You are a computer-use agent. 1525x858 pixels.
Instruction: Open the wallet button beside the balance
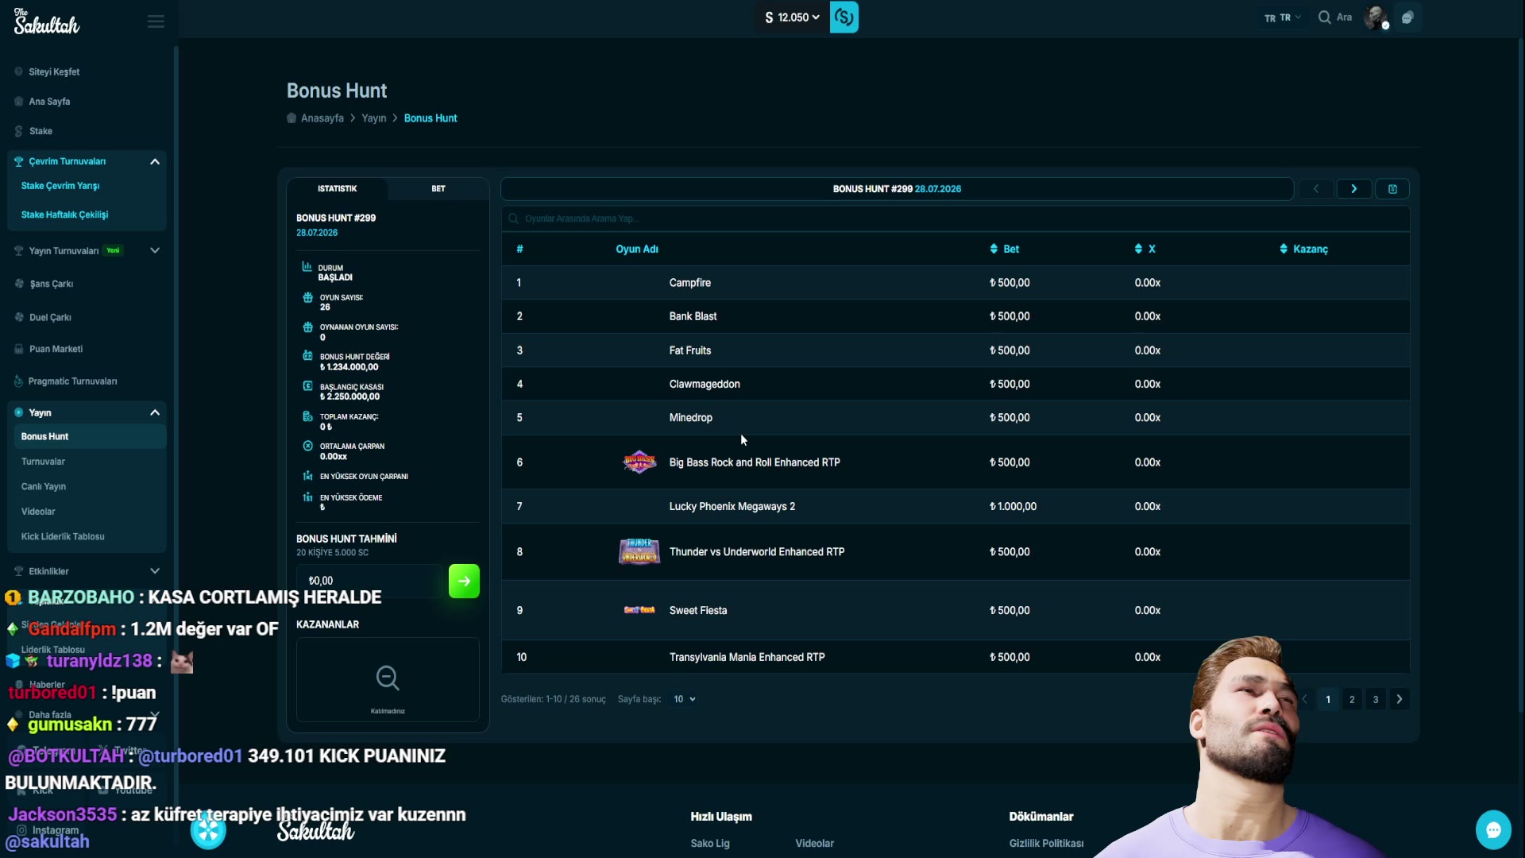844,17
